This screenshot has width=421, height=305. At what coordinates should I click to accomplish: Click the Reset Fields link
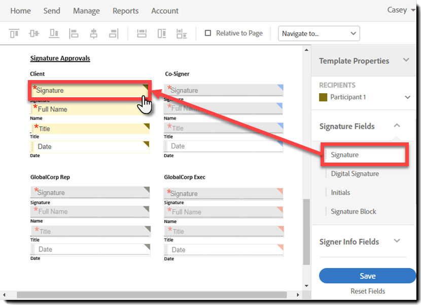pyautogui.click(x=368, y=291)
